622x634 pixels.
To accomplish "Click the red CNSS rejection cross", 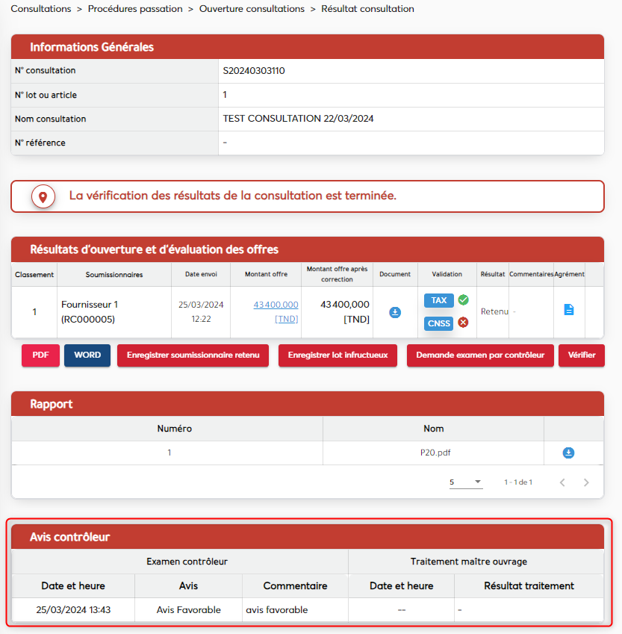I will (463, 323).
